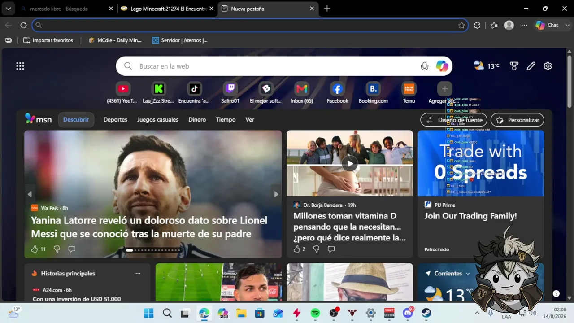Open the Kick stream shortcut
574x323 pixels.
[x=158, y=89]
